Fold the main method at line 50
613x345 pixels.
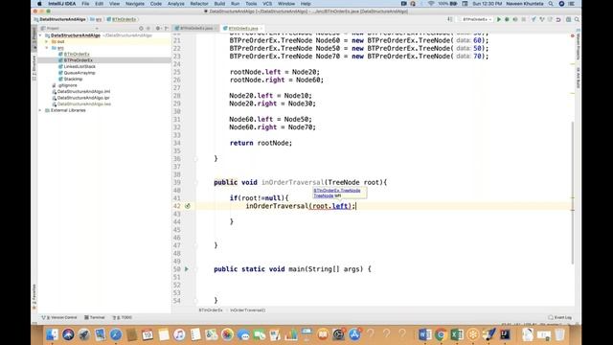(x=195, y=269)
